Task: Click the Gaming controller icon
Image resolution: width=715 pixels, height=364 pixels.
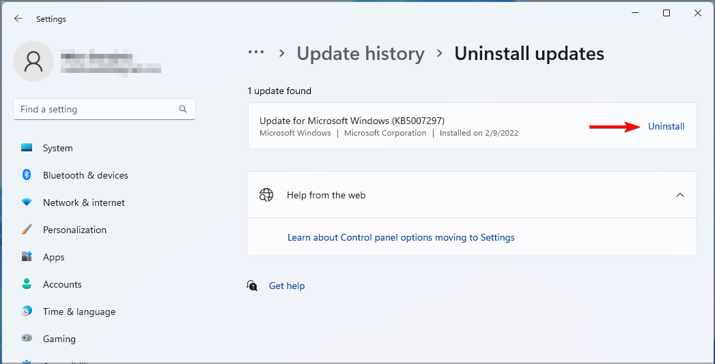Action: coord(27,339)
